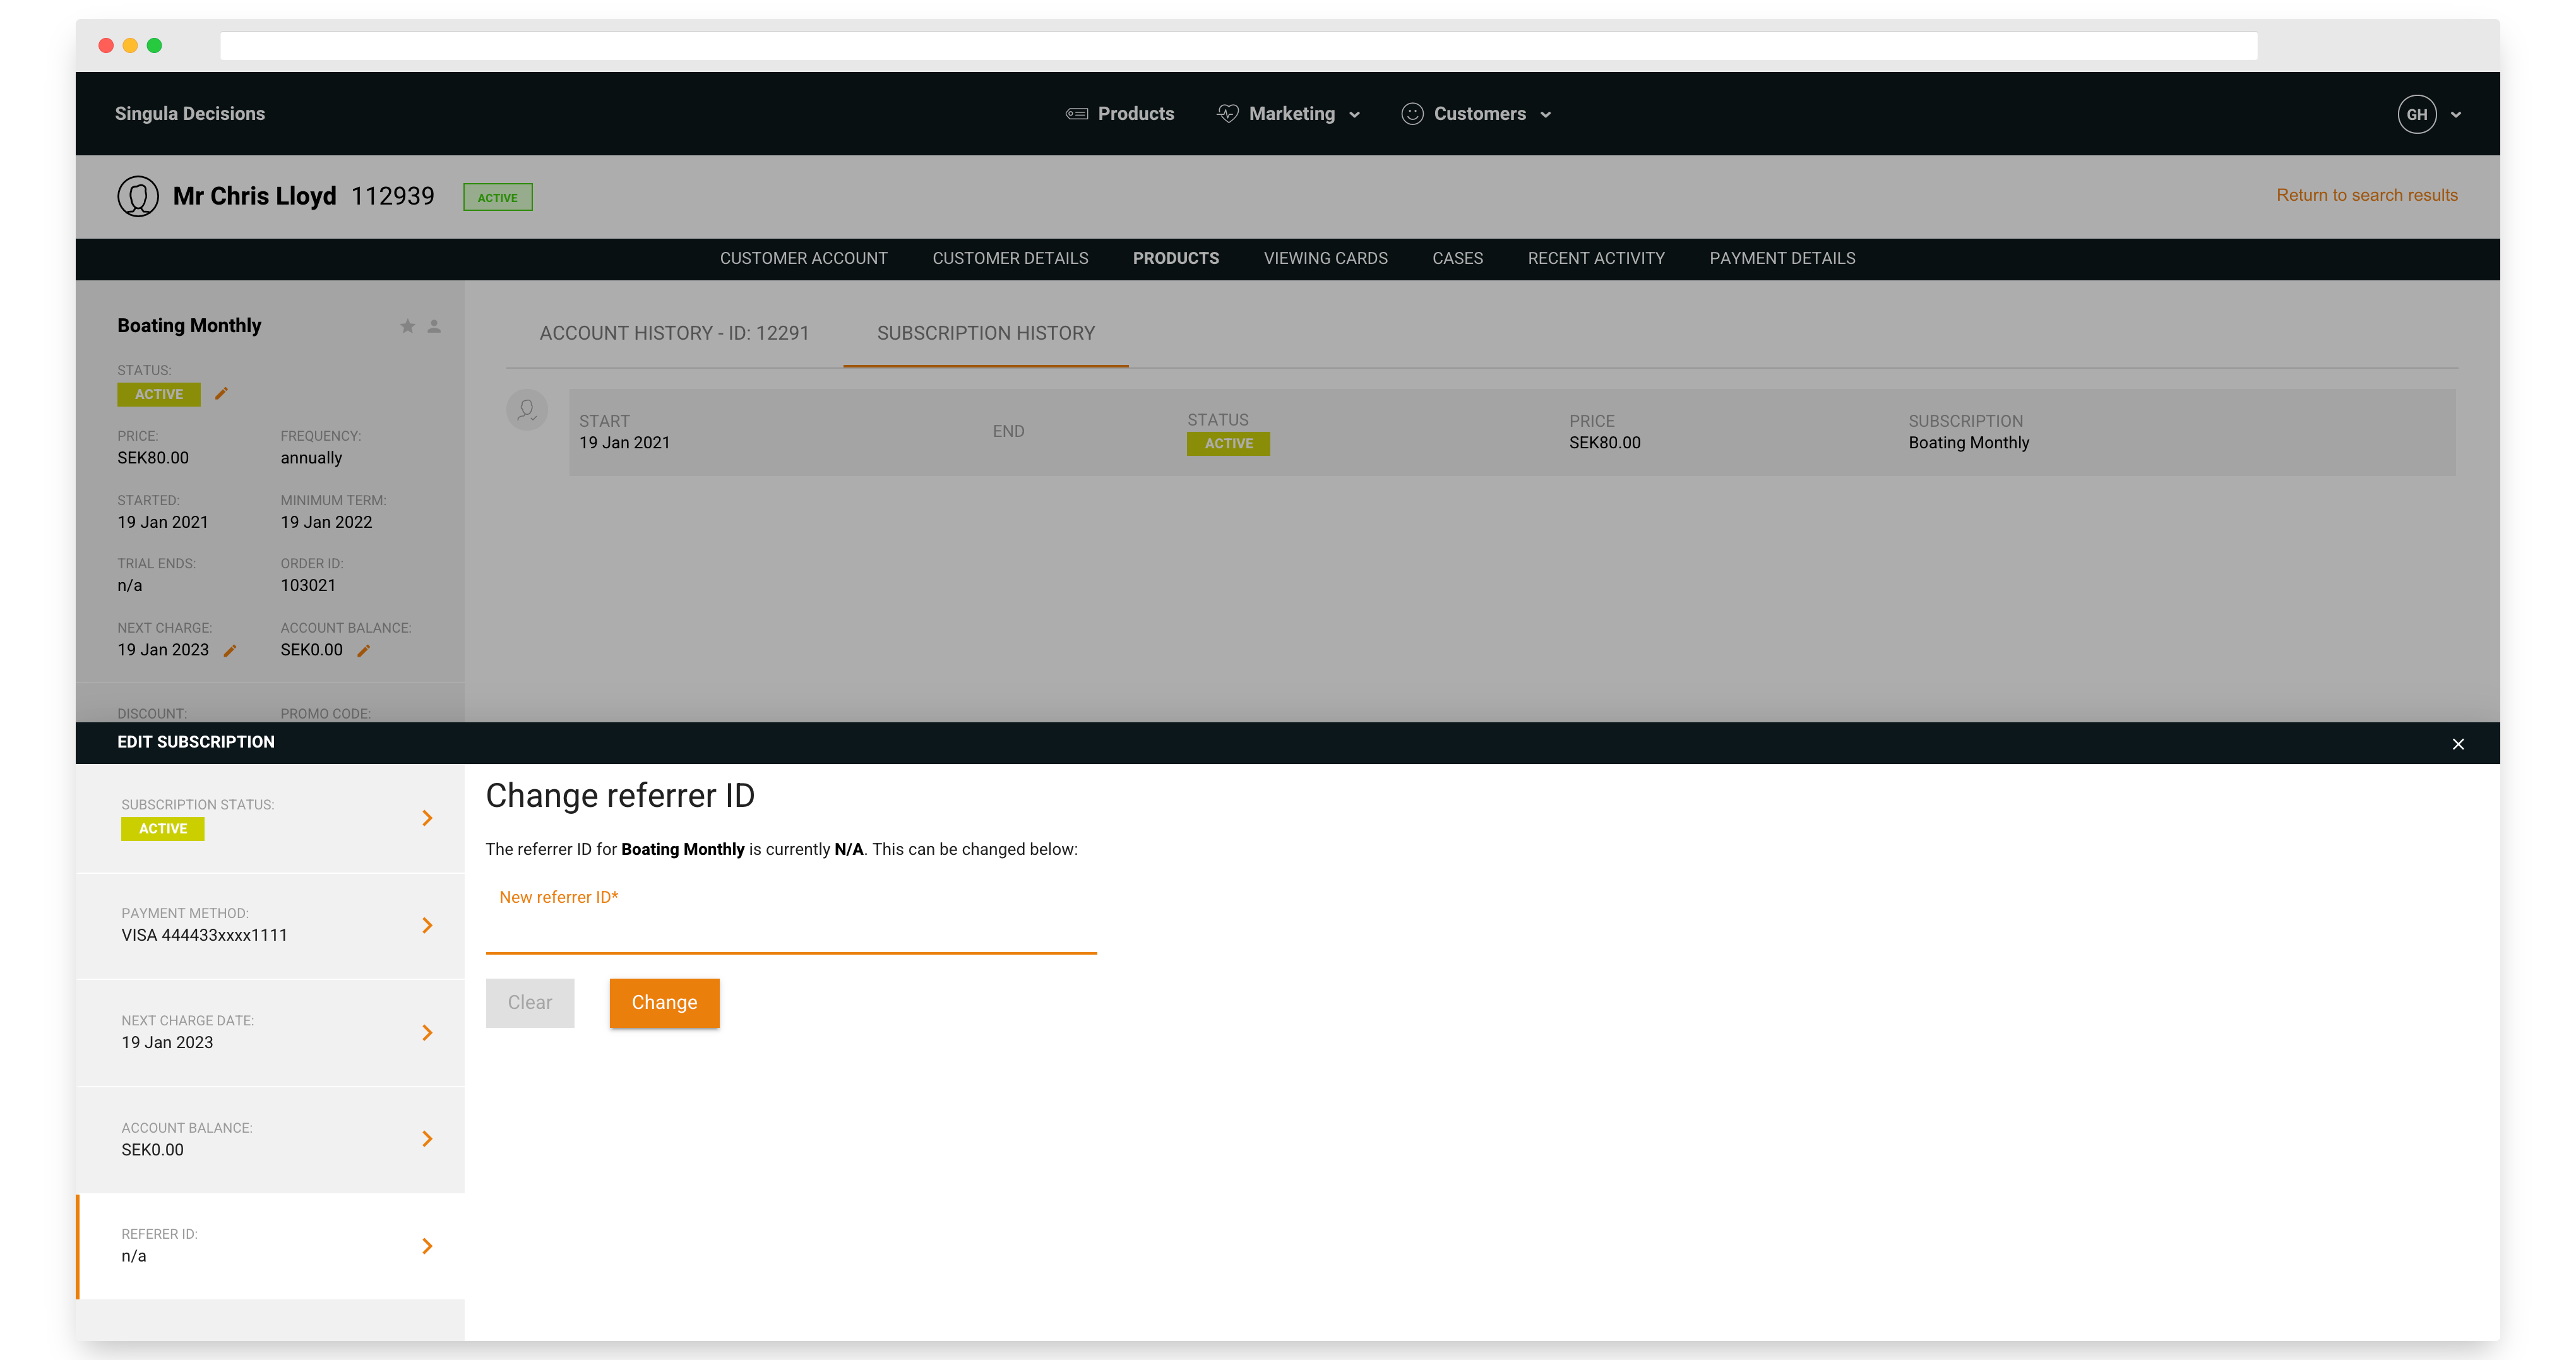The height and width of the screenshot is (1360, 2576).
Task: Click the edit pencil beside Next Charge date
Action: [230, 651]
